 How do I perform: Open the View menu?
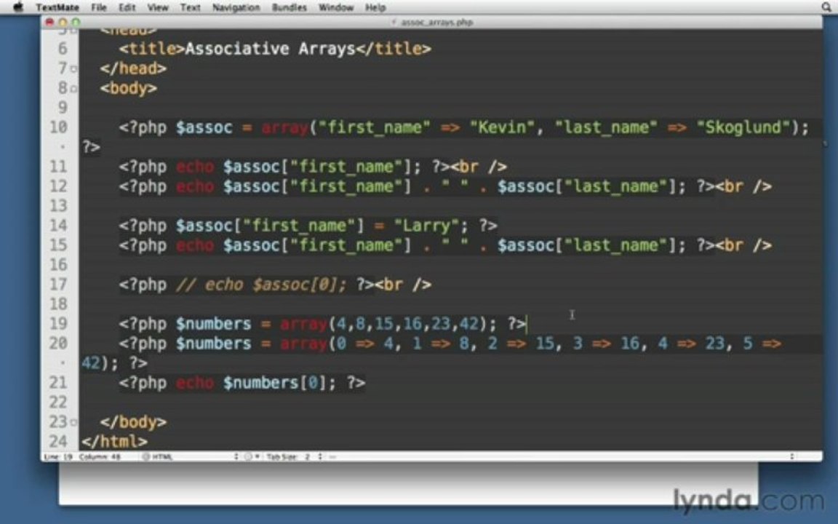pyautogui.click(x=158, y=7)
